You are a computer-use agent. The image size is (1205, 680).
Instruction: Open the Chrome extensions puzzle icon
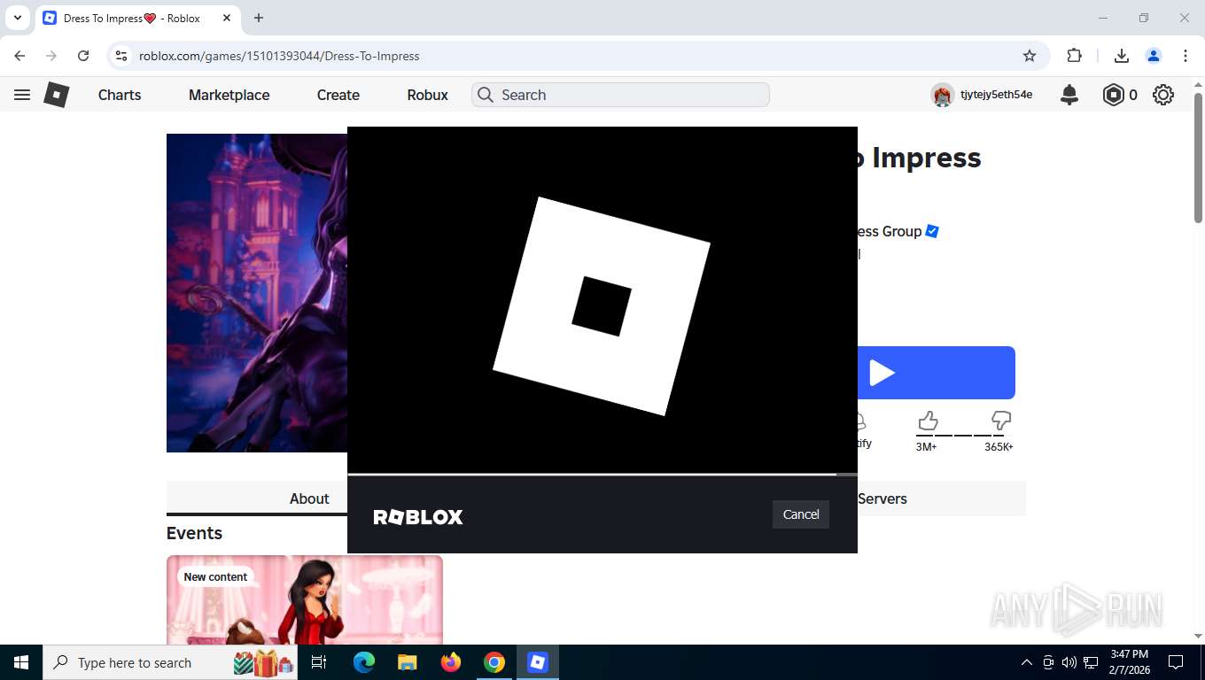point(1074,56)
